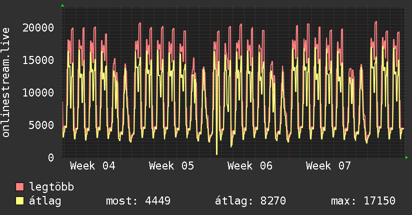The height and width of the screenshot is (215, 412).
Task: Click the onlinestream.live vertical axis title
Action: tap(6, 82)
